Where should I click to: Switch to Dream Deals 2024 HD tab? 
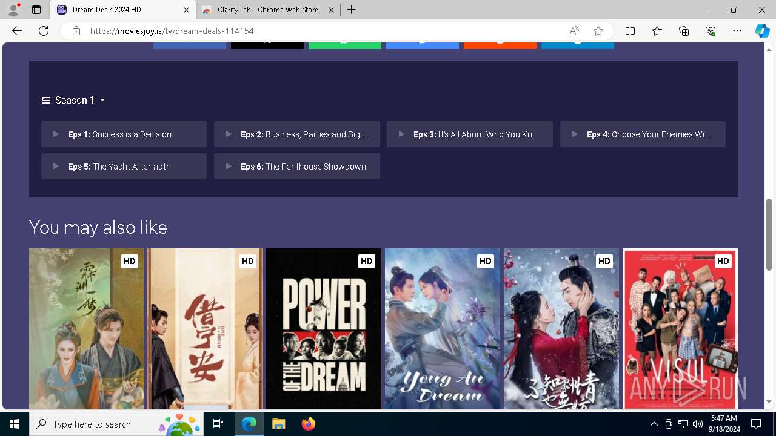tap(123, 10)
